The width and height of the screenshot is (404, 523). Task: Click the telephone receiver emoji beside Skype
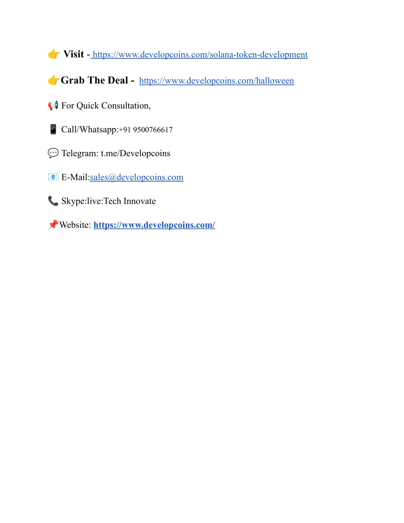[53, 201]
